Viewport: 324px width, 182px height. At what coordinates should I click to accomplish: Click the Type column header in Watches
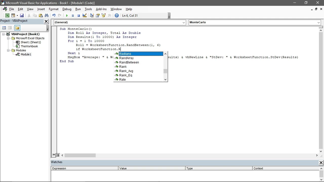click(219, 168)
